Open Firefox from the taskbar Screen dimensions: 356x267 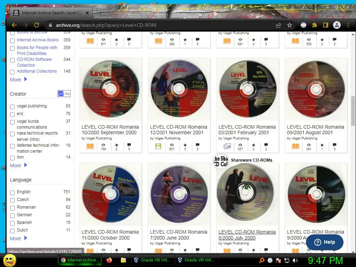[109, 260]
